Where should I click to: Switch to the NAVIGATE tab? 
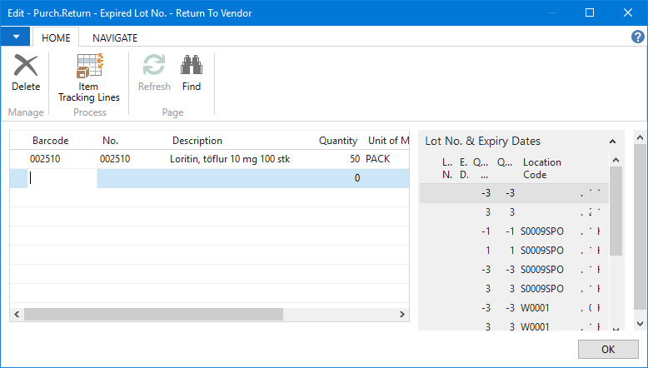115,37
